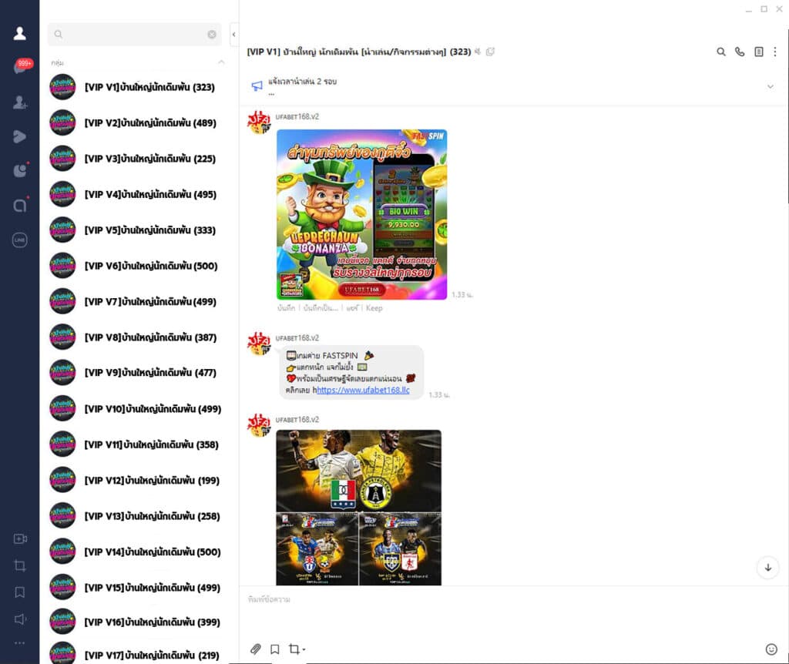The image size is (789, 664).
Task: Open the ufabet168 link in message
Action: point(363,390)
